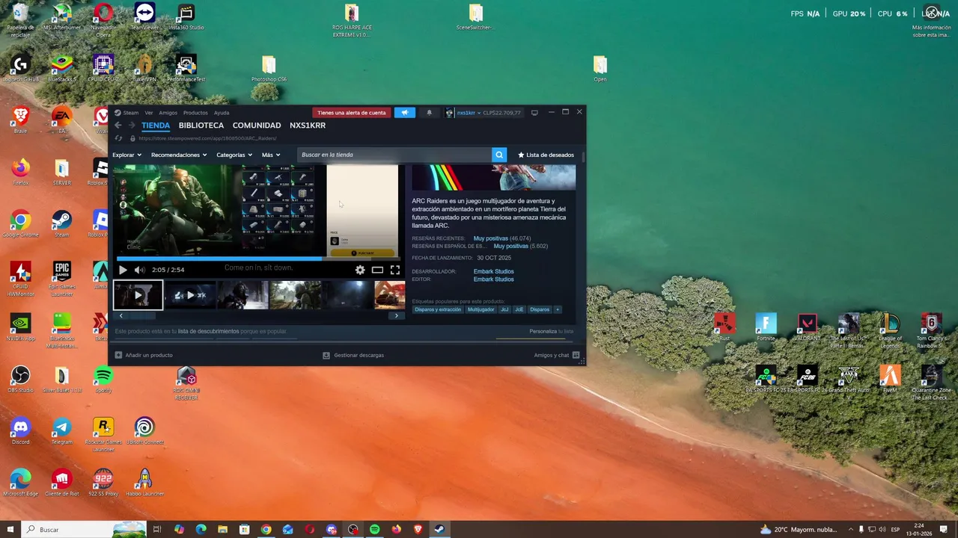
Task: Open the Amigos menu
Action: [x=168, y=113]
